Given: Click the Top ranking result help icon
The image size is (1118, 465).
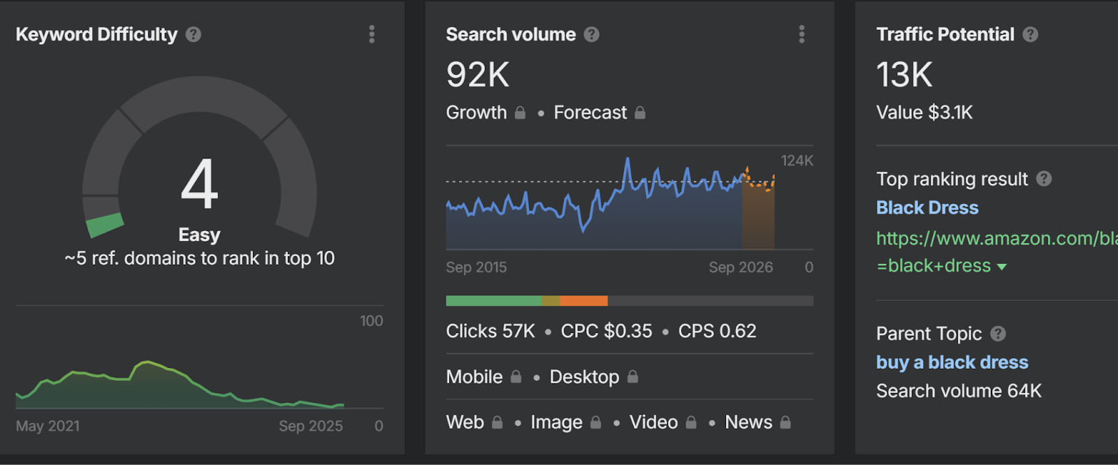Looking at the screenshot, I should (x=1044, y=179).
